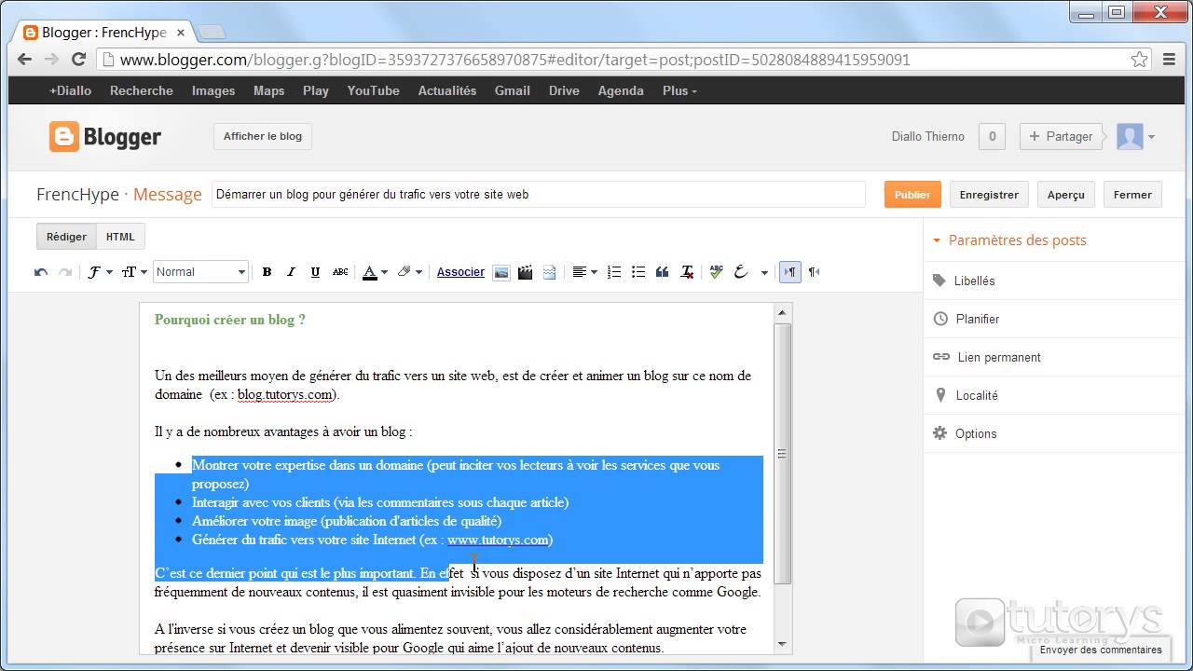This screenshot has height=671, width=1193.
Task: Click the post title input field
Action: (x=539, y=195)
